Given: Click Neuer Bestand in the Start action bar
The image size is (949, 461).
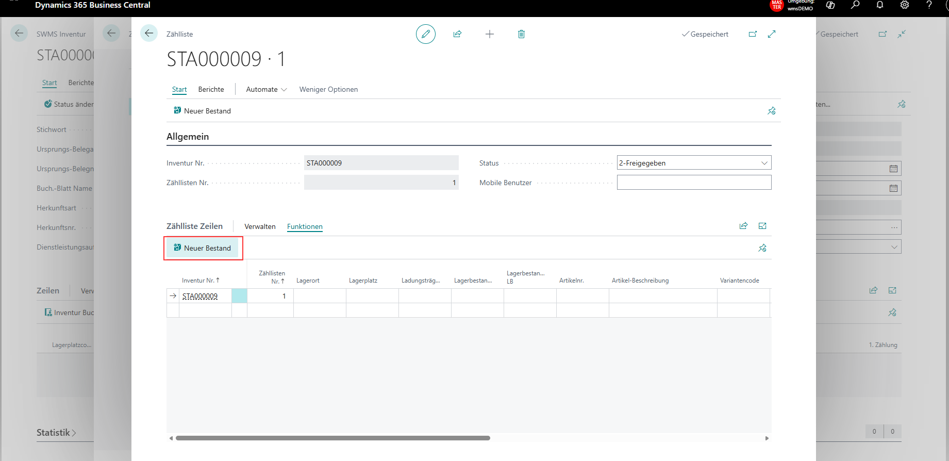Looking at the screenshot, I should (202, 111).
